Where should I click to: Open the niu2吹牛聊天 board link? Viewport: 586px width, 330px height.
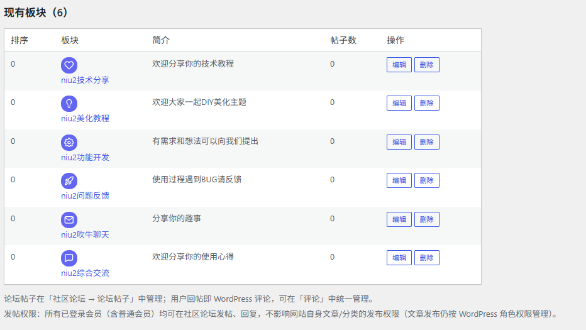click(86, 234)
